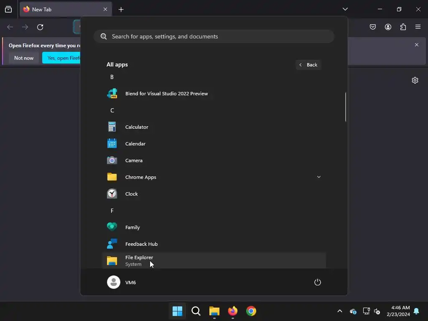
Task: Select the New Tab tab in Firefox
Action: [x=66, y=9]
